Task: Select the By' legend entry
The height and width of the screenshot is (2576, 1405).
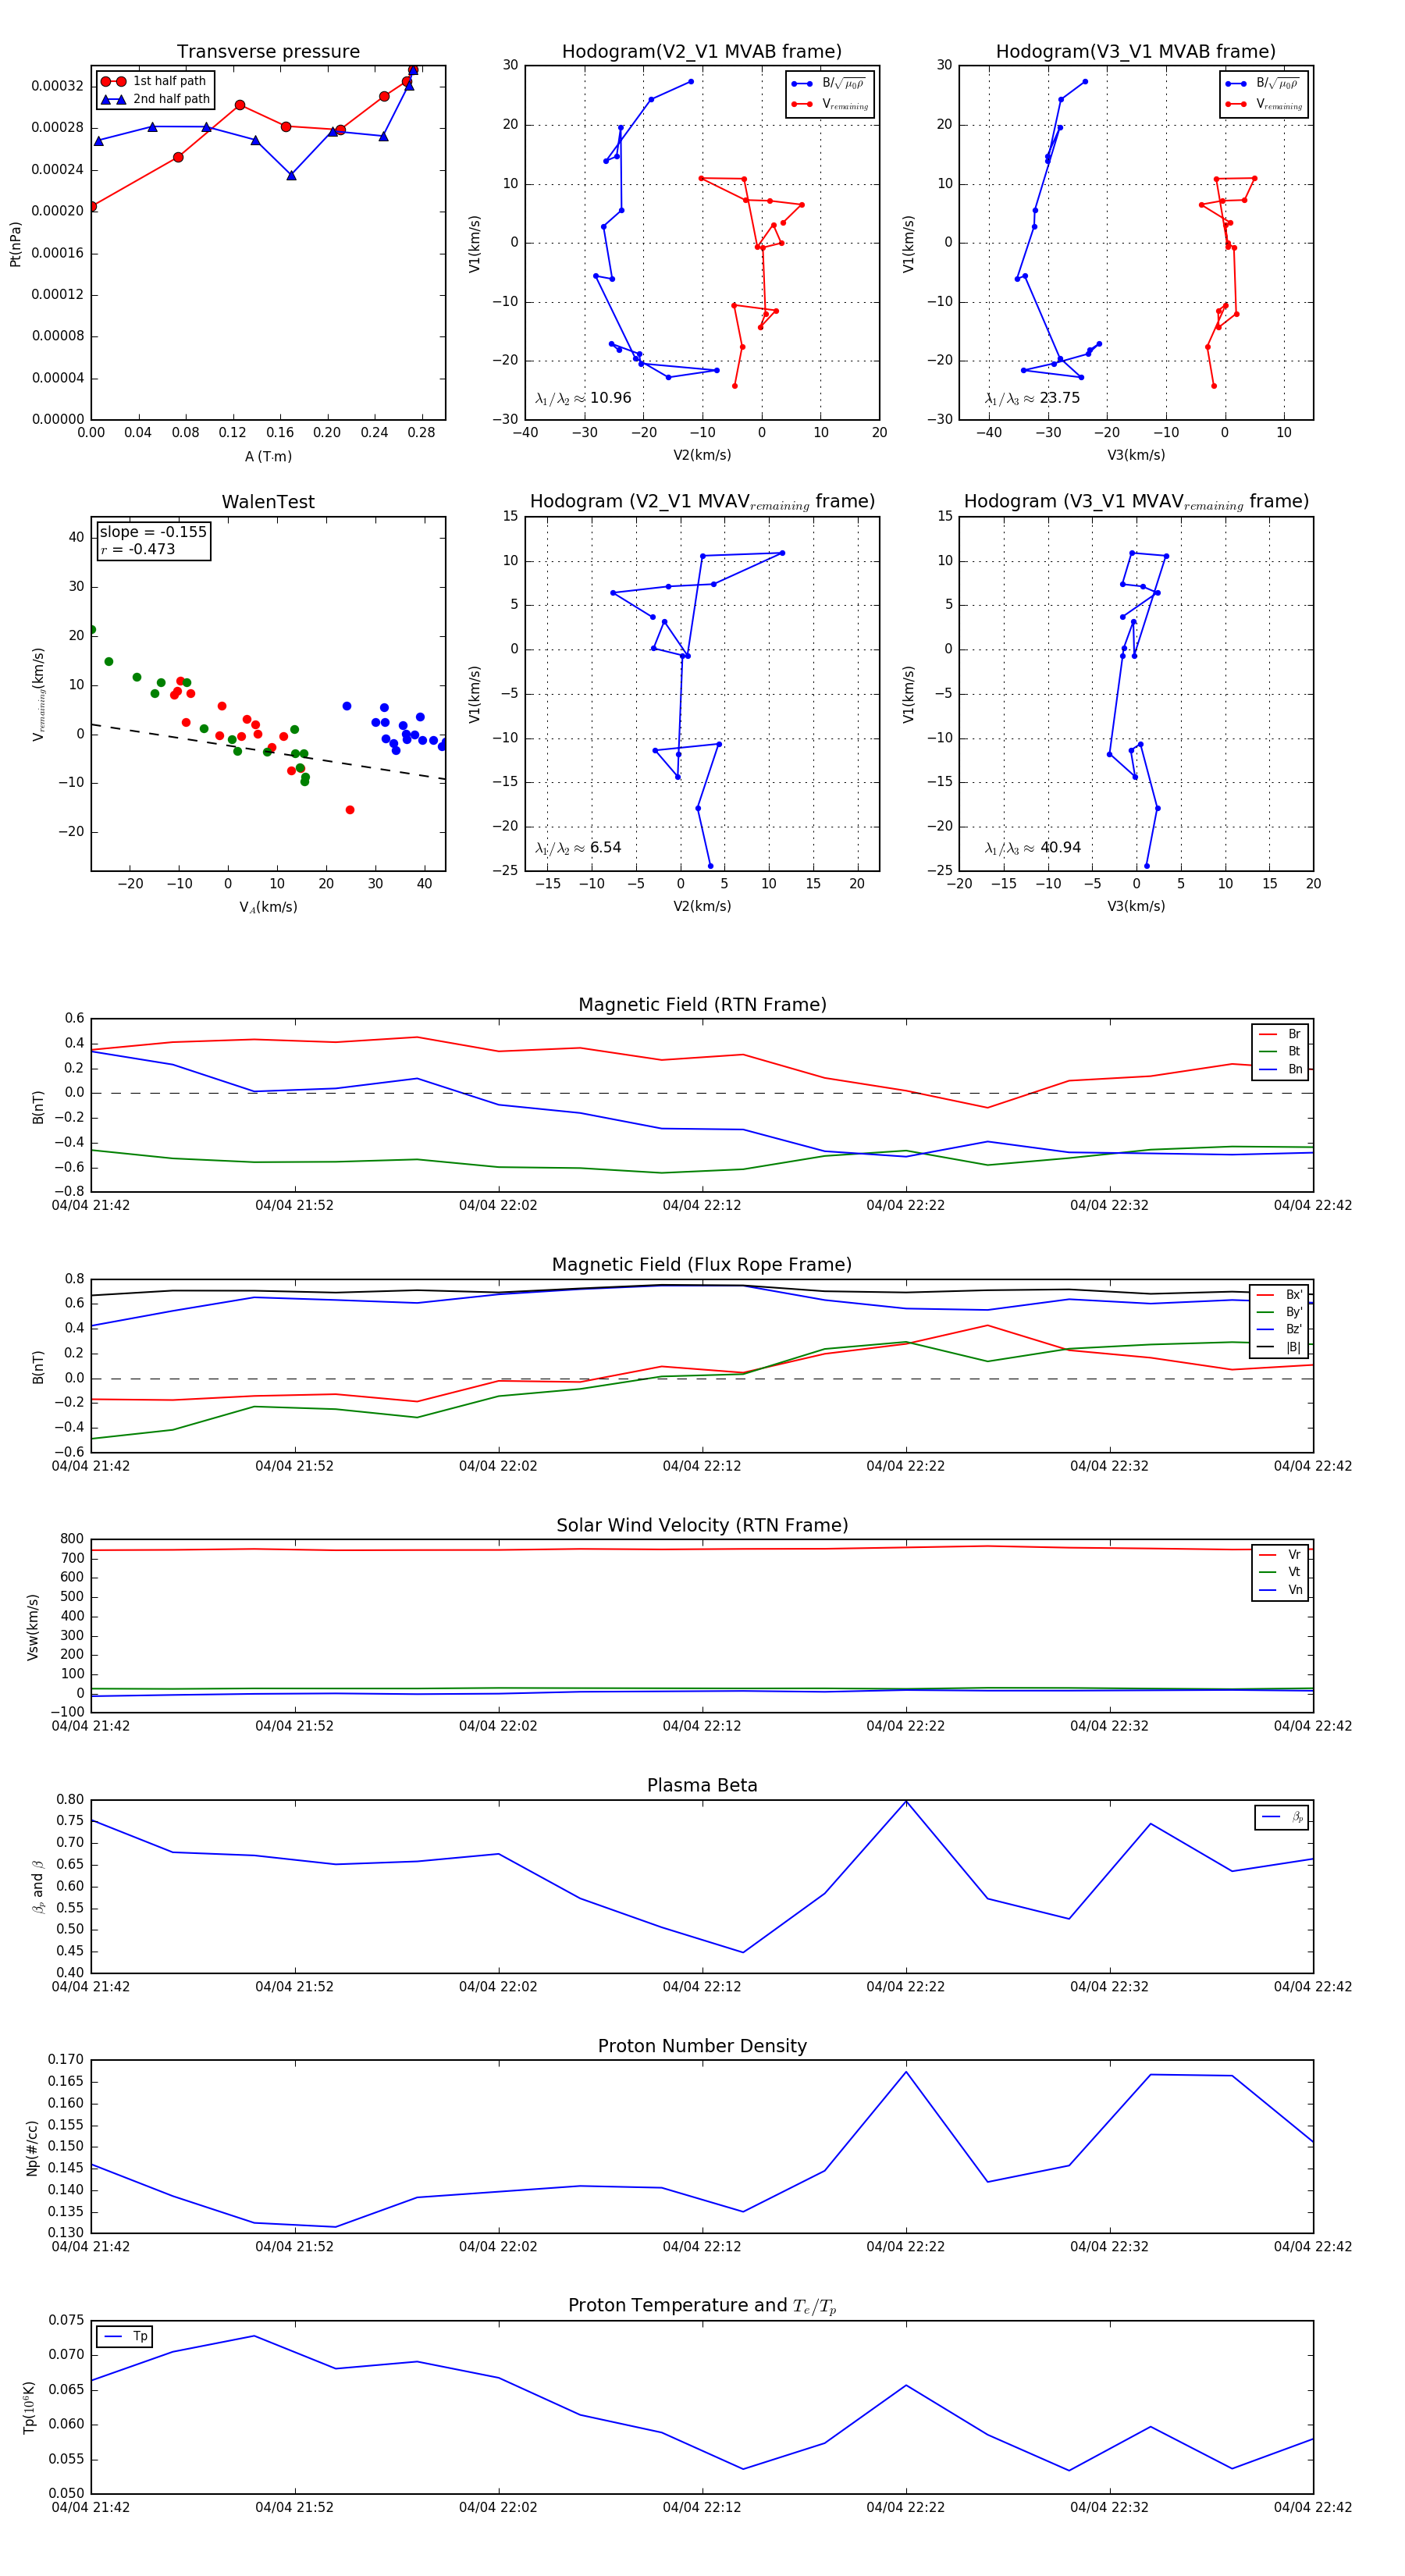Action: (1280, 1312)
